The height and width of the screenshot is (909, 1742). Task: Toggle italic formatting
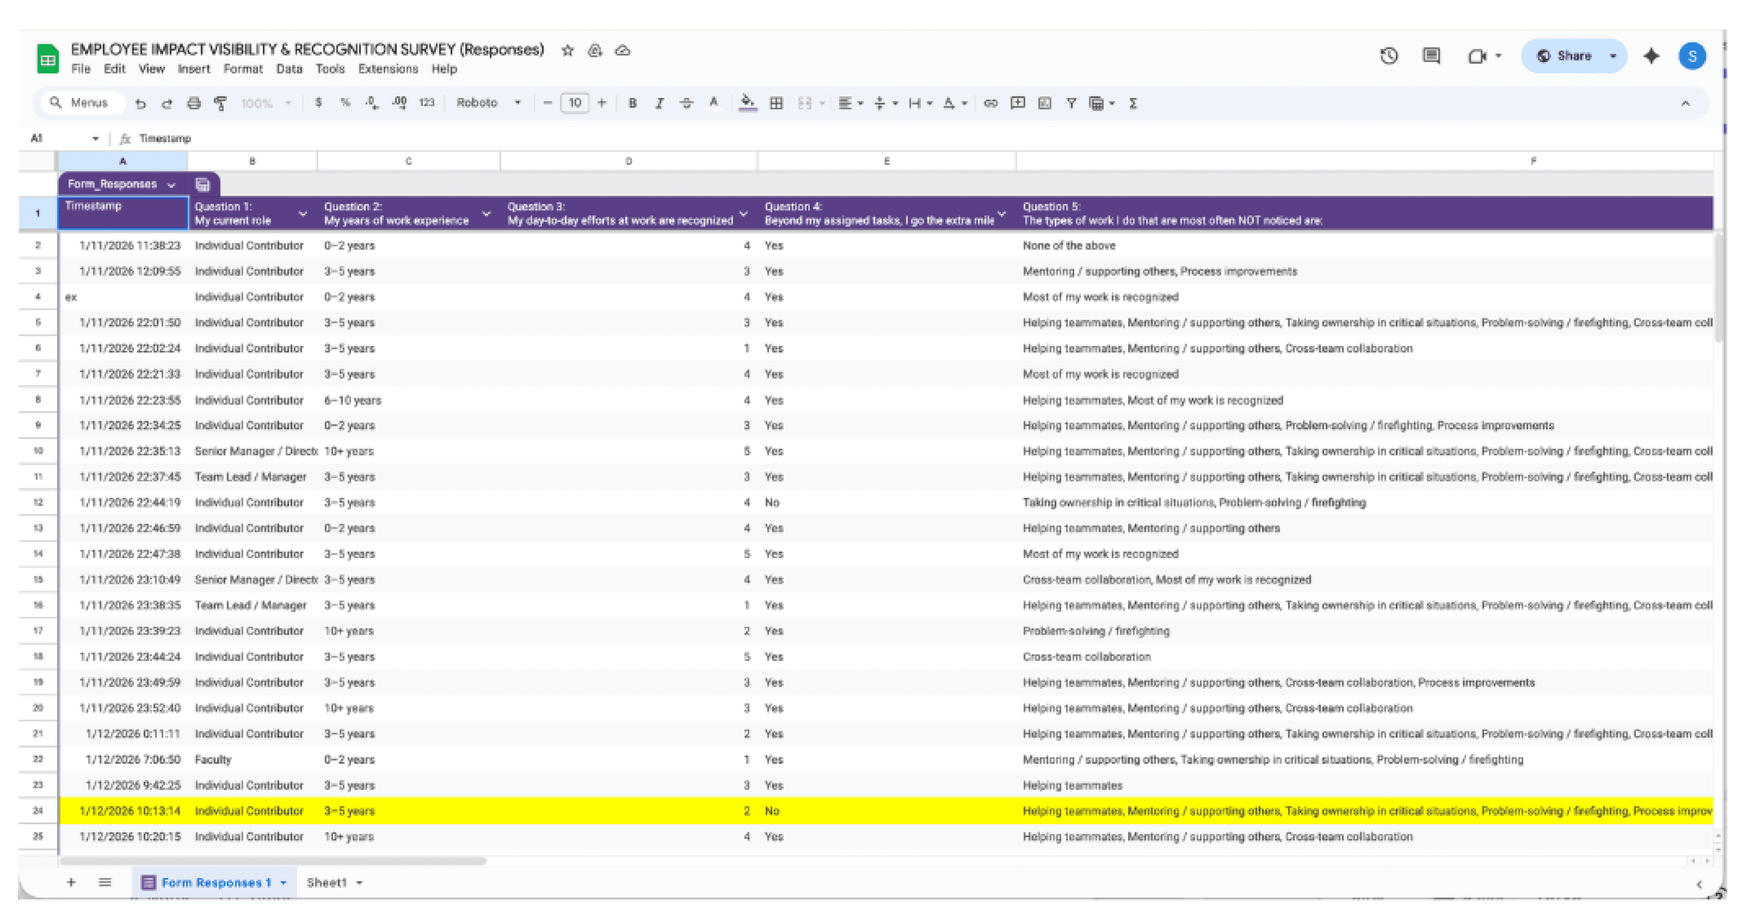click(x=660, y=103)
